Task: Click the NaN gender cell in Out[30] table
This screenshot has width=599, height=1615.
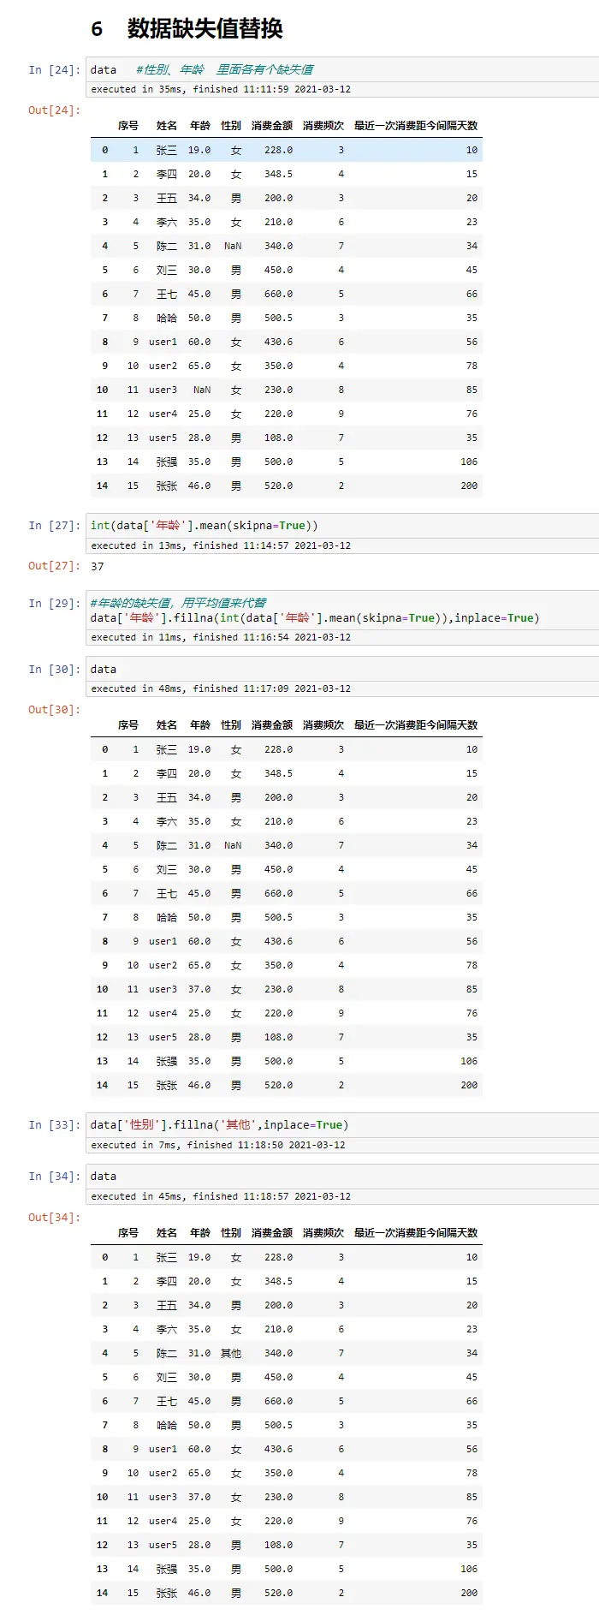Action: tap(233, 845)
